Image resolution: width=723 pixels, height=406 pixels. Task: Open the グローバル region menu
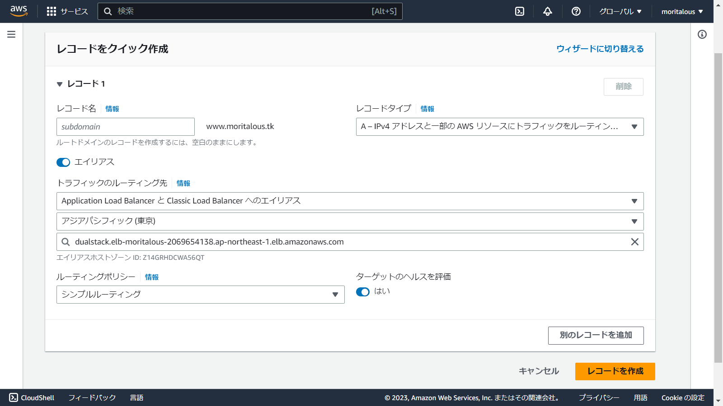tap(621, 11)
